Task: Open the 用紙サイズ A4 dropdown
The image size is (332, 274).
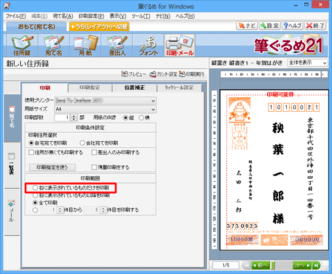Action: 106,109
